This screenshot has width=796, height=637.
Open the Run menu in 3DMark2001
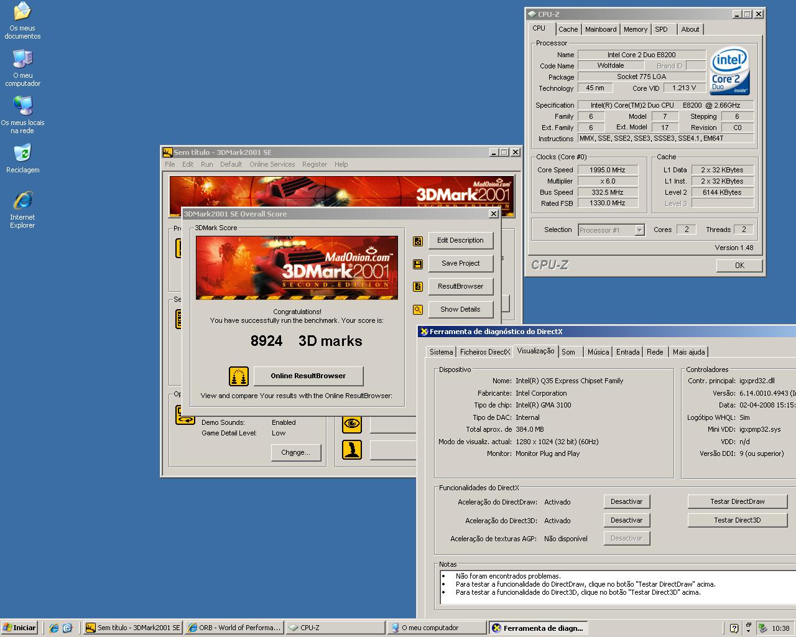click(x=207, y=164)
